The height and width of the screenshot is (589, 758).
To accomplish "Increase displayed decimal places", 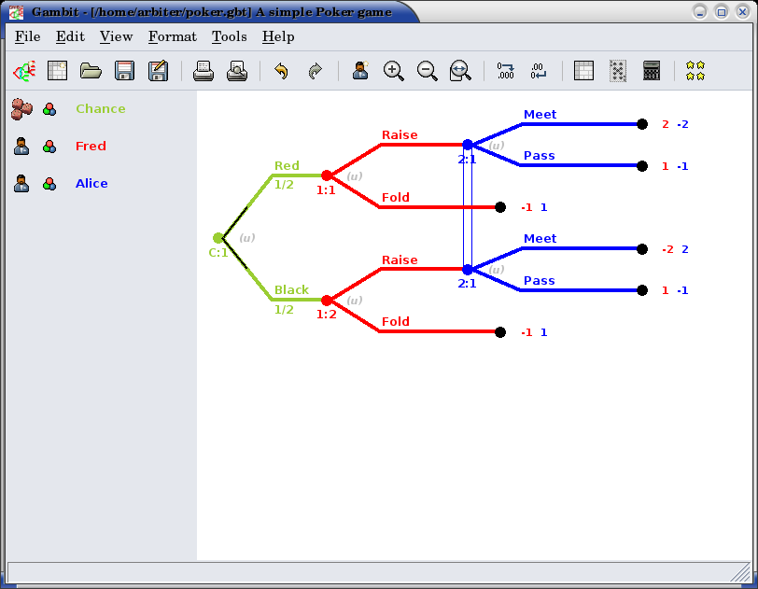I will pyautogui.click(x=506, y=71).
